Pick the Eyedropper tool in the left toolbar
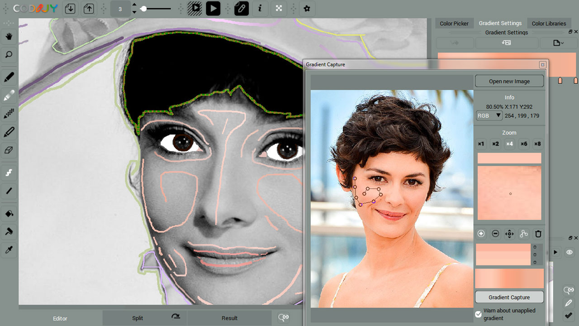579x326 pixels. pyautogui.click(x=9, y=250)
